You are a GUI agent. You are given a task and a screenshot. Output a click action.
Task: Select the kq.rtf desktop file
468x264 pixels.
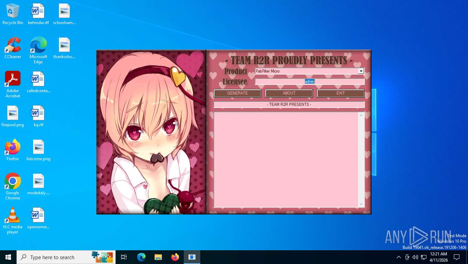[38, 117]
